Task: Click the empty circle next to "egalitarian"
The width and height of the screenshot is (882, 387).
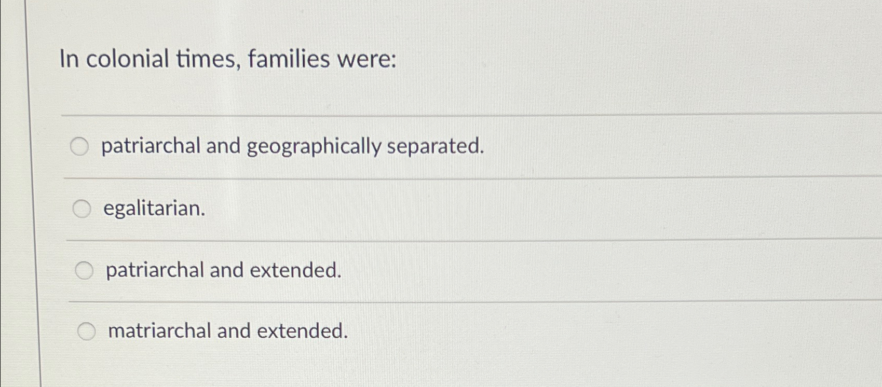Action: [82, 209]
